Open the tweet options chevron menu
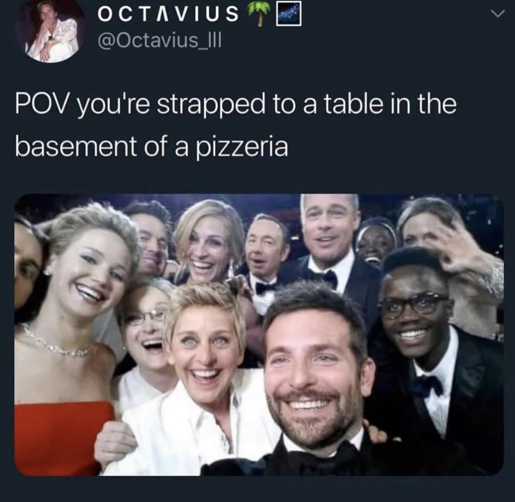Viewport: 515px width, 502px height. [498, 15]
